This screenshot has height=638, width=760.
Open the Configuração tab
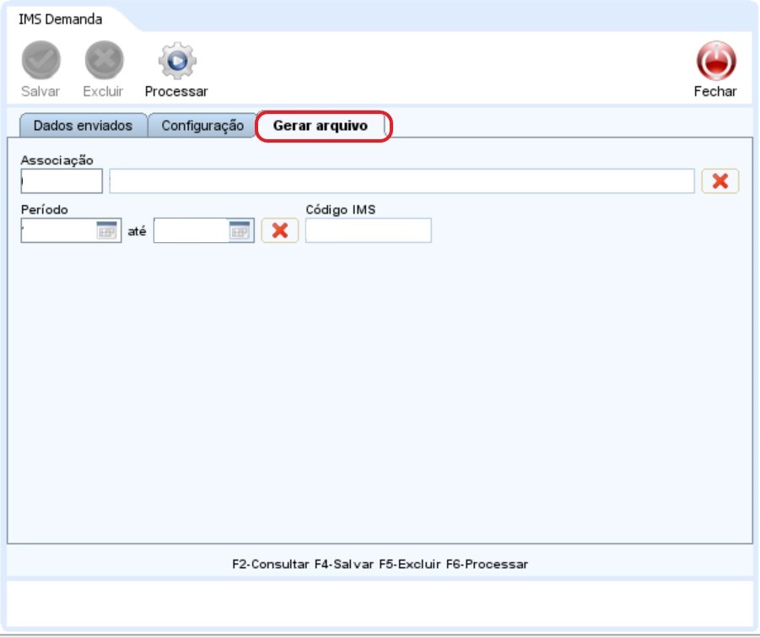[x=202, y=126]
